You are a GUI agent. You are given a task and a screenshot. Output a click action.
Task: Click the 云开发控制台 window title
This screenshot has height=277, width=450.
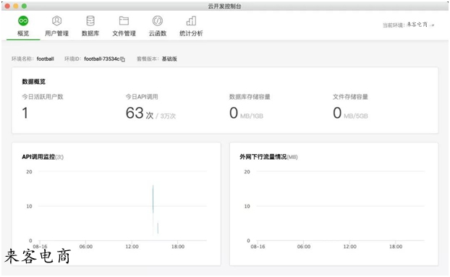[224, 6]
